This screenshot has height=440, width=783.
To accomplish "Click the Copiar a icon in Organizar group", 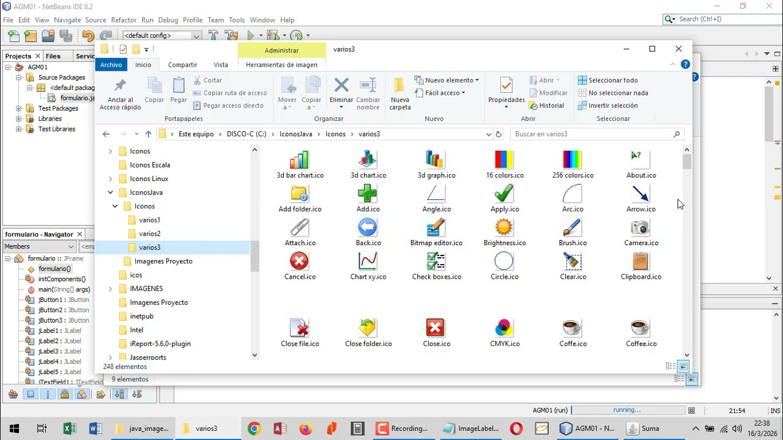I will point(311,86).
